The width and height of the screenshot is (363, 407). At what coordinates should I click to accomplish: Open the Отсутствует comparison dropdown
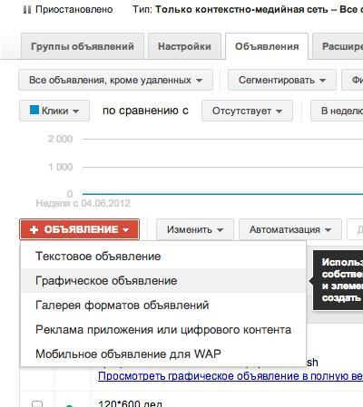tap(247, 111)
